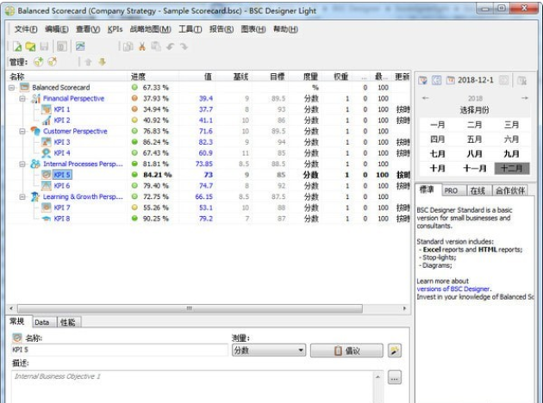This screenshot has width=543, height=403.
Task: Open the 帮助(H) menu
Action: point(285,29)
